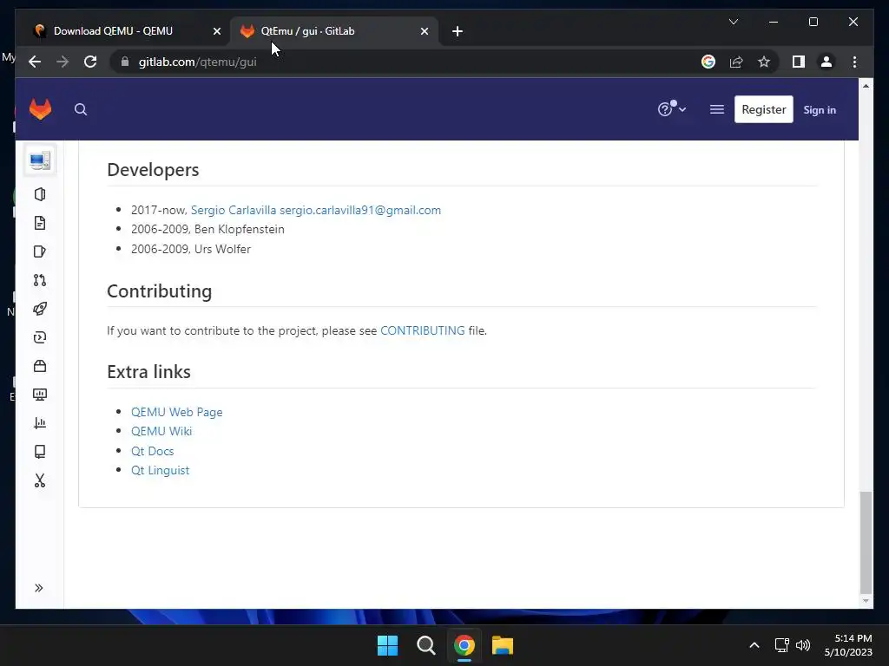The height and width of the screenshot is (666, 889).
Task: Click the Register button
Action: (x=764, y=109)
